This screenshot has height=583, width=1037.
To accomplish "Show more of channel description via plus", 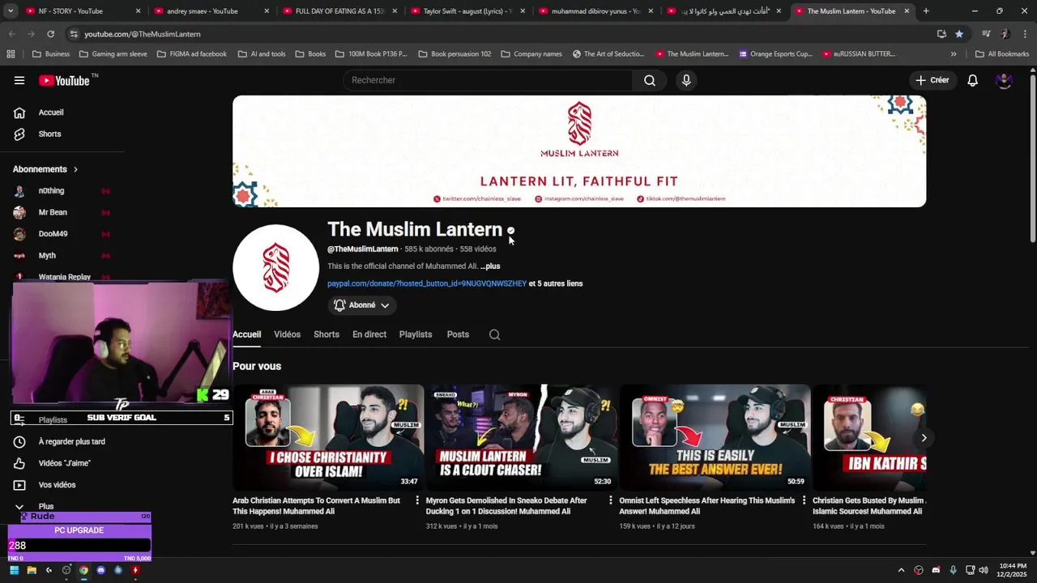I will (x=490, y=266).
